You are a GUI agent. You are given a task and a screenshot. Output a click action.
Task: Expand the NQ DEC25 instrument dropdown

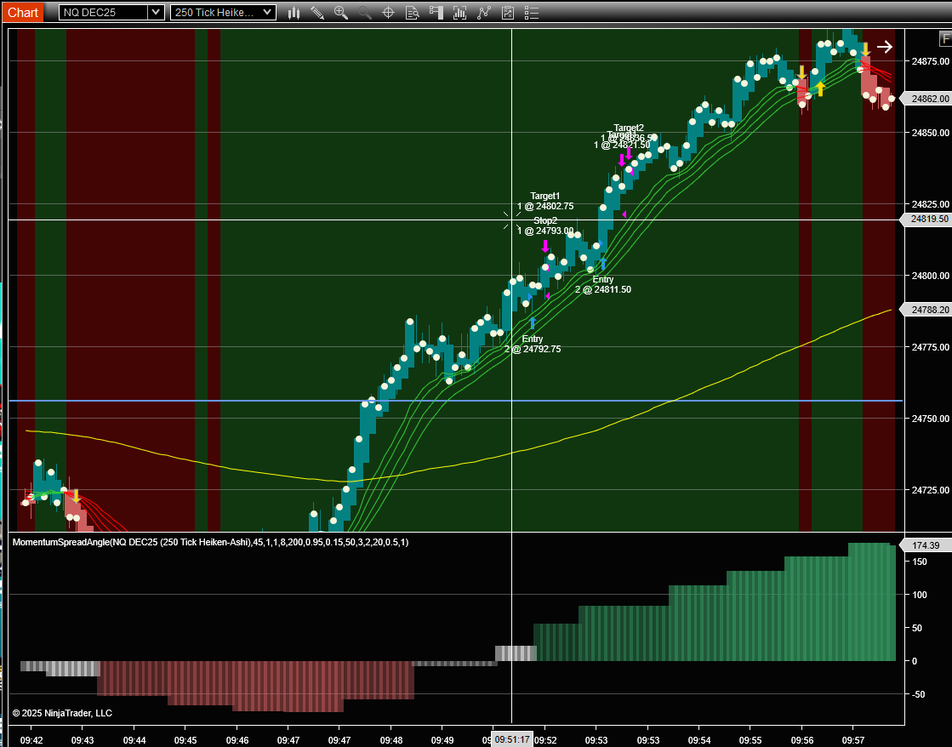click(155, 13)
